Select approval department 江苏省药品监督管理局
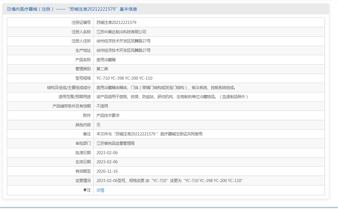338x209 pixels. tap(115, 144)
